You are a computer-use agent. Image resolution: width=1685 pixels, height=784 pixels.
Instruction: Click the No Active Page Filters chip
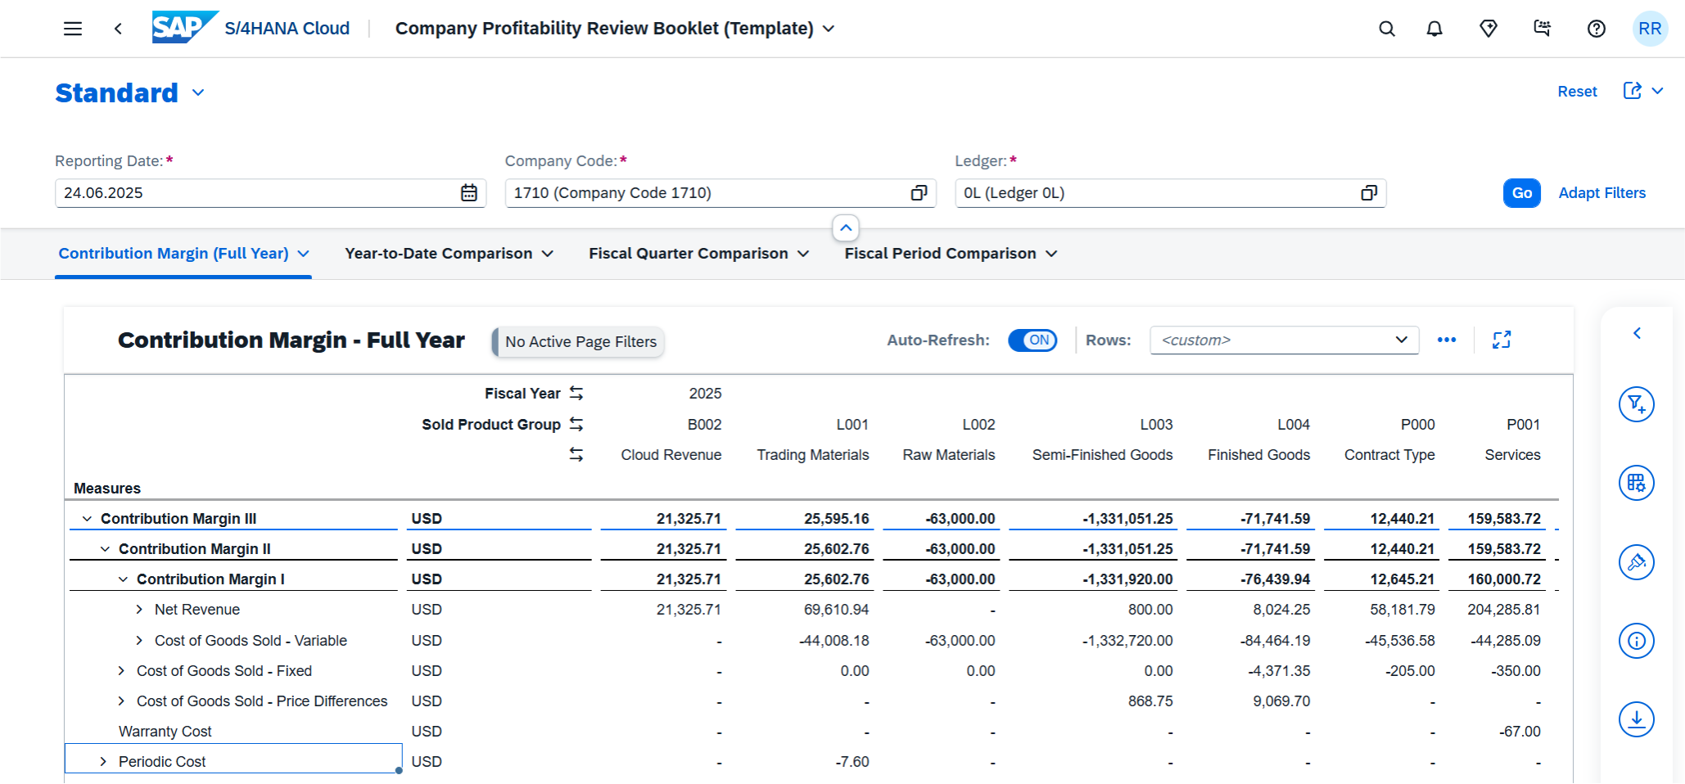point(578,342)
